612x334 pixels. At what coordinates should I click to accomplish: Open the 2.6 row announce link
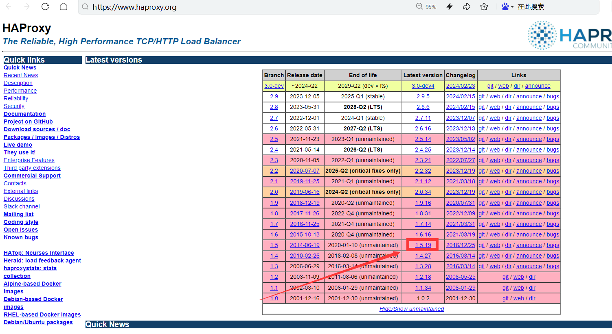(x=529, y=128)
